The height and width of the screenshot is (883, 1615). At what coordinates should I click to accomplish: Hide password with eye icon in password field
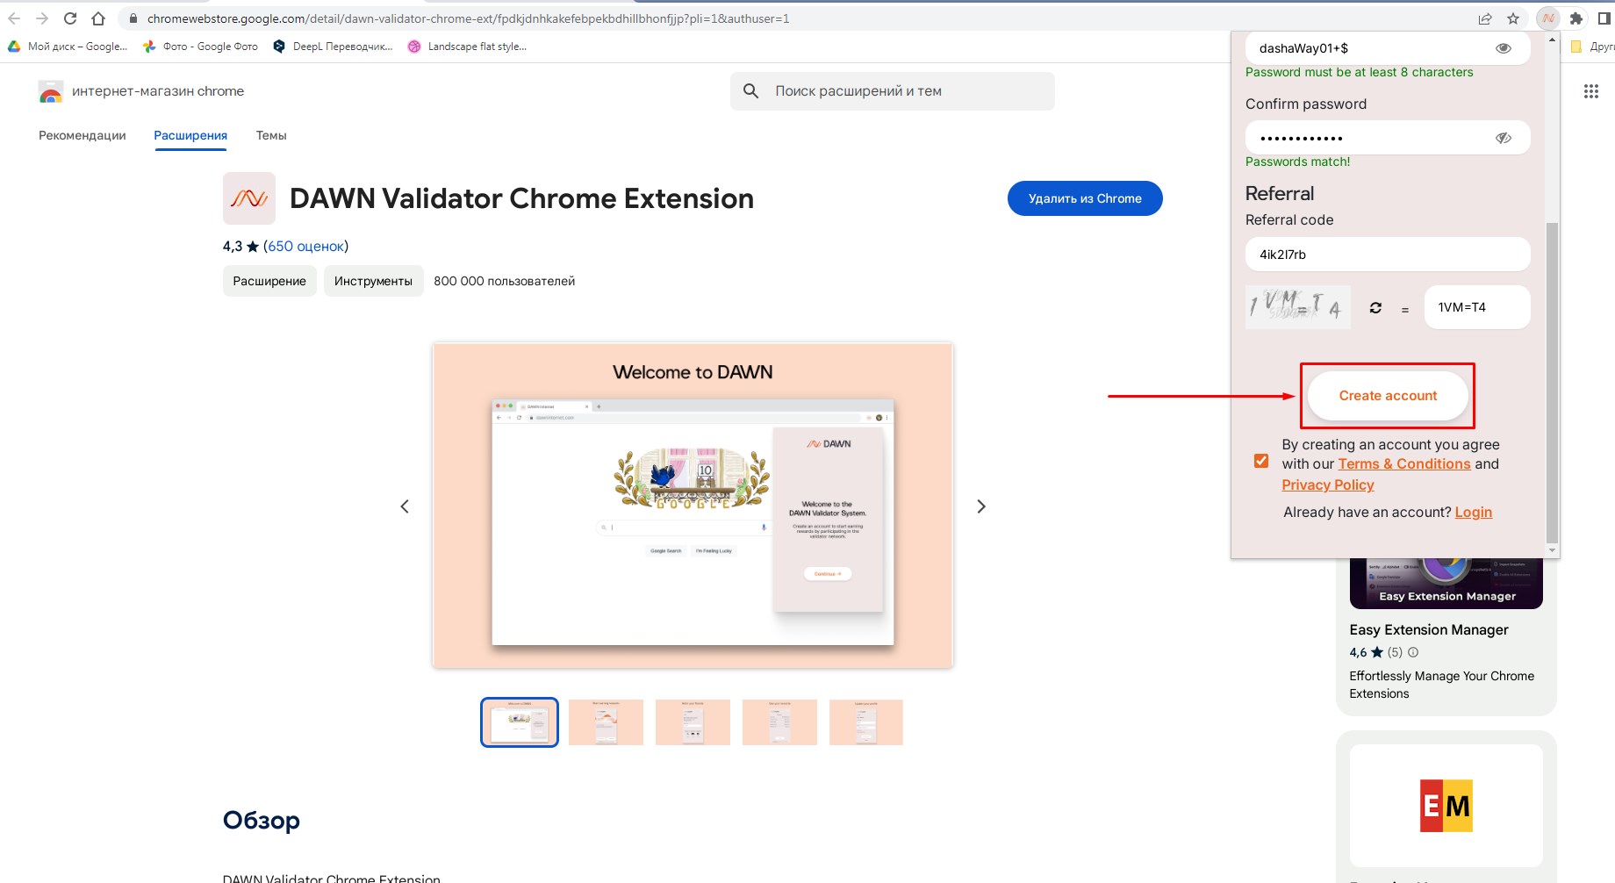coord(1504,48)
